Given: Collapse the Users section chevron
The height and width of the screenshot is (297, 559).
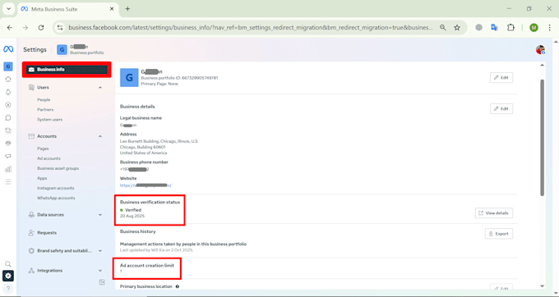Looking at the screenshot, I should pos(100,88).
